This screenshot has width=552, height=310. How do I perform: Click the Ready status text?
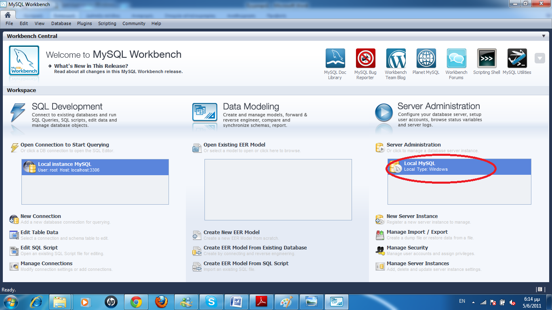pyautogui.click(x=9, y=290)
